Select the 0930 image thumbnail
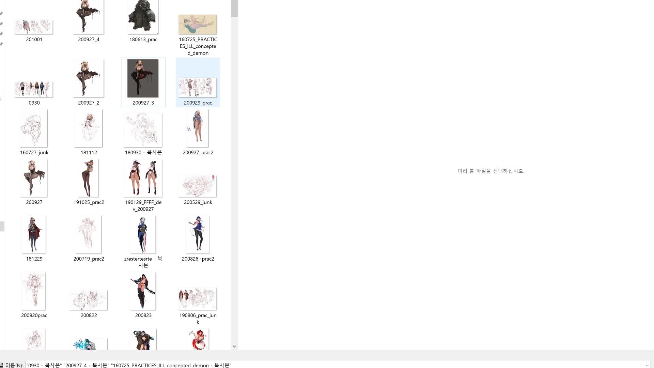This screenshot has width=654, height=368. 34,89
